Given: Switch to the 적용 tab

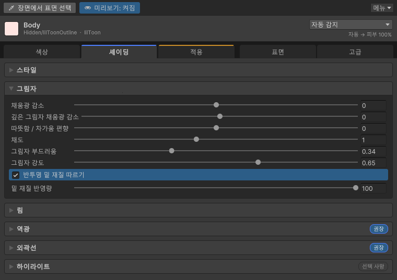Looking at the screenshot, I should (196, 52).
